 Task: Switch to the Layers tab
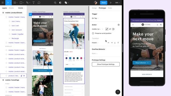4,8
